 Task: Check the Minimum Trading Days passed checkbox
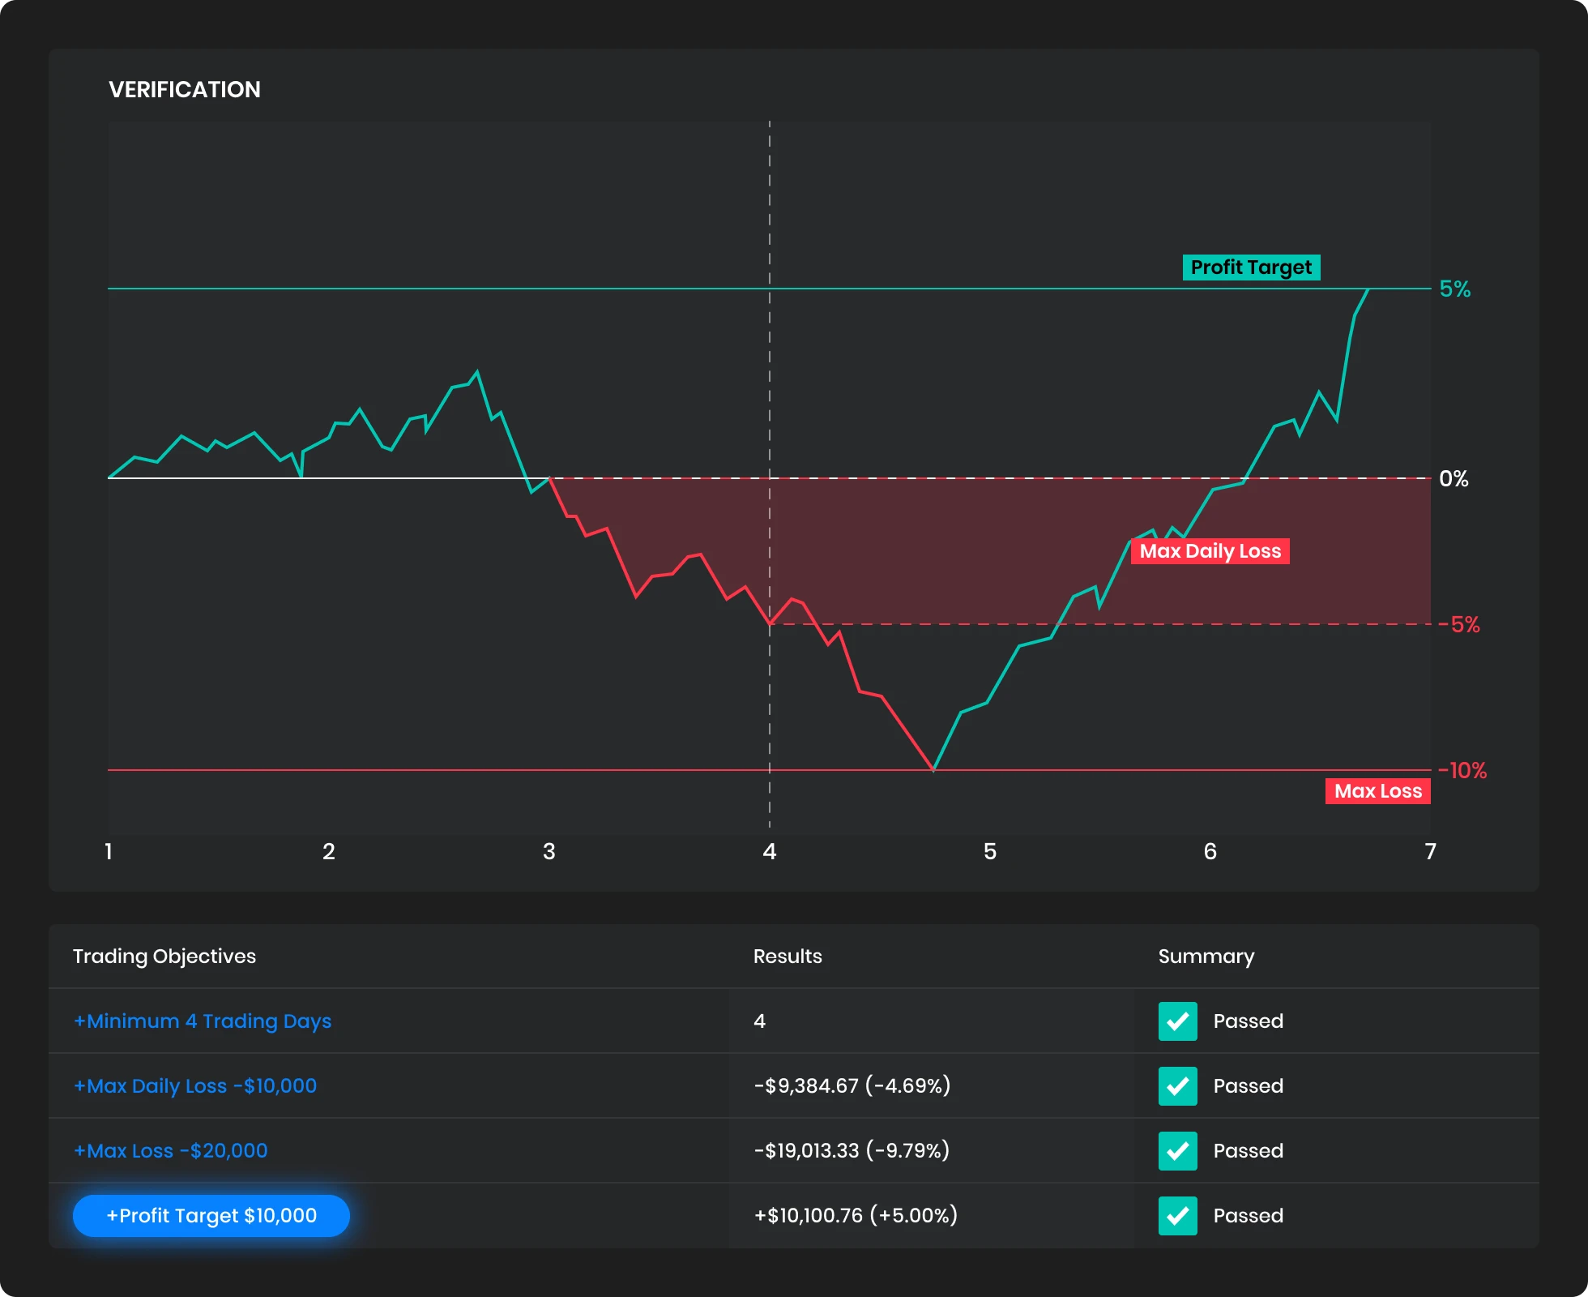click(1177, 1021)
